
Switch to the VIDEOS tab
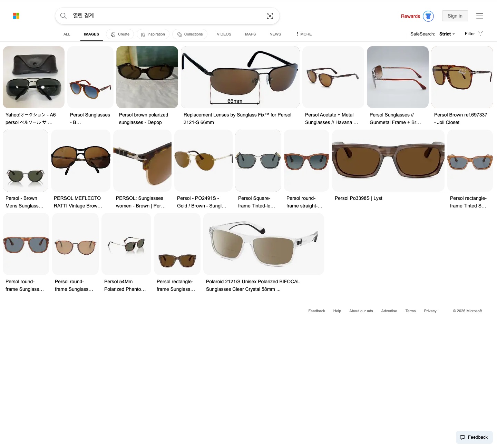point(224,34)
